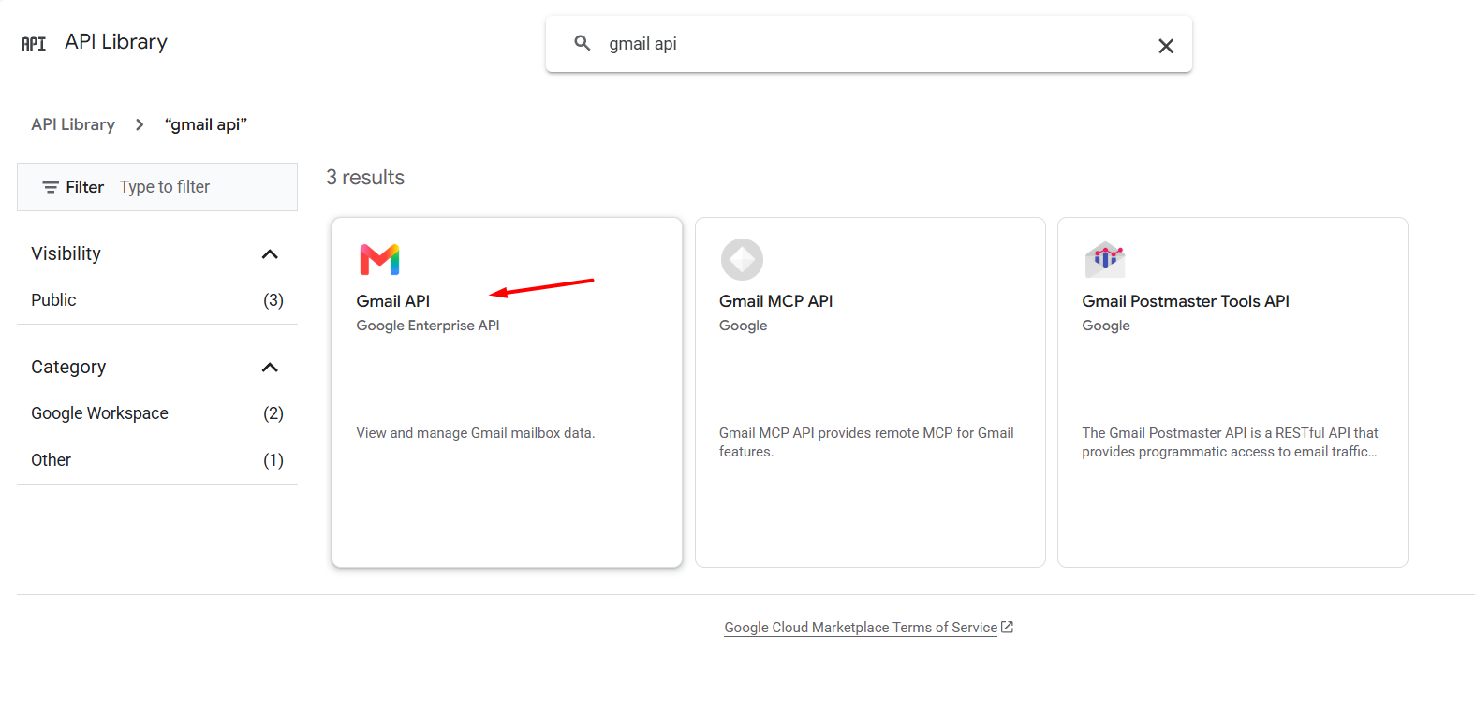This screenshot has height=709, width=1475.
Task: Click Google Enterprise API subtitle
Action: [x=428, y=326]
